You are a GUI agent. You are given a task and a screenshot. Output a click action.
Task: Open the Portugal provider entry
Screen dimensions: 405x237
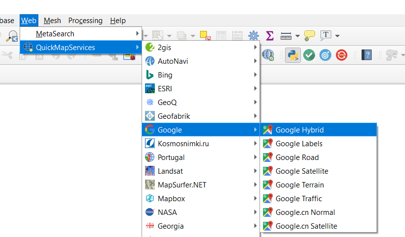(x=201, y=158)
